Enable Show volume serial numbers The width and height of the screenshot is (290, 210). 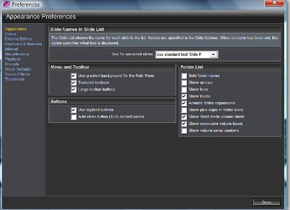184,131
